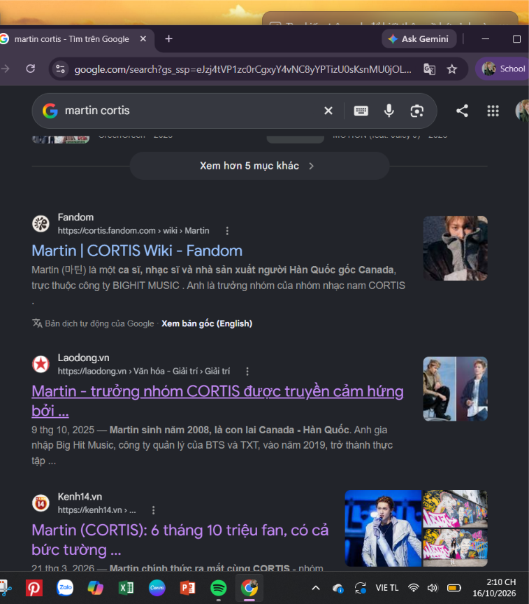
Task: Open the Laodong.vn result thumbnail
Action: (x=455, y=389)
